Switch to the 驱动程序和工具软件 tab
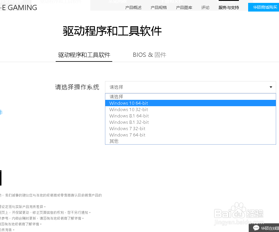 84,55
